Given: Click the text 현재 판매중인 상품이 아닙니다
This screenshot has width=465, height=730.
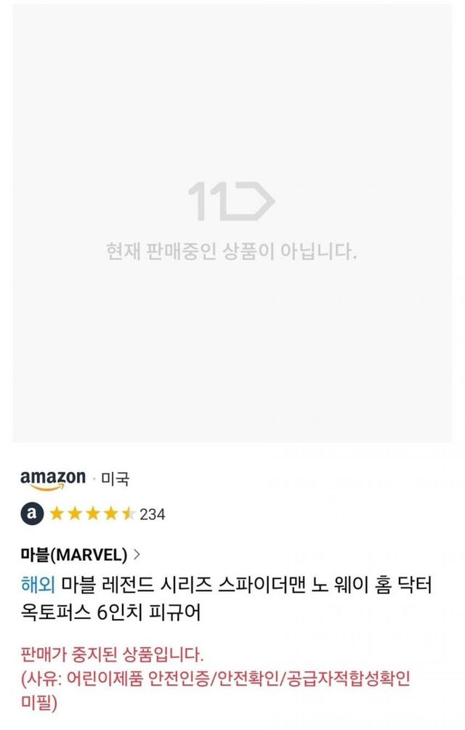Looking at the screenshot, I should pos(231,251).
